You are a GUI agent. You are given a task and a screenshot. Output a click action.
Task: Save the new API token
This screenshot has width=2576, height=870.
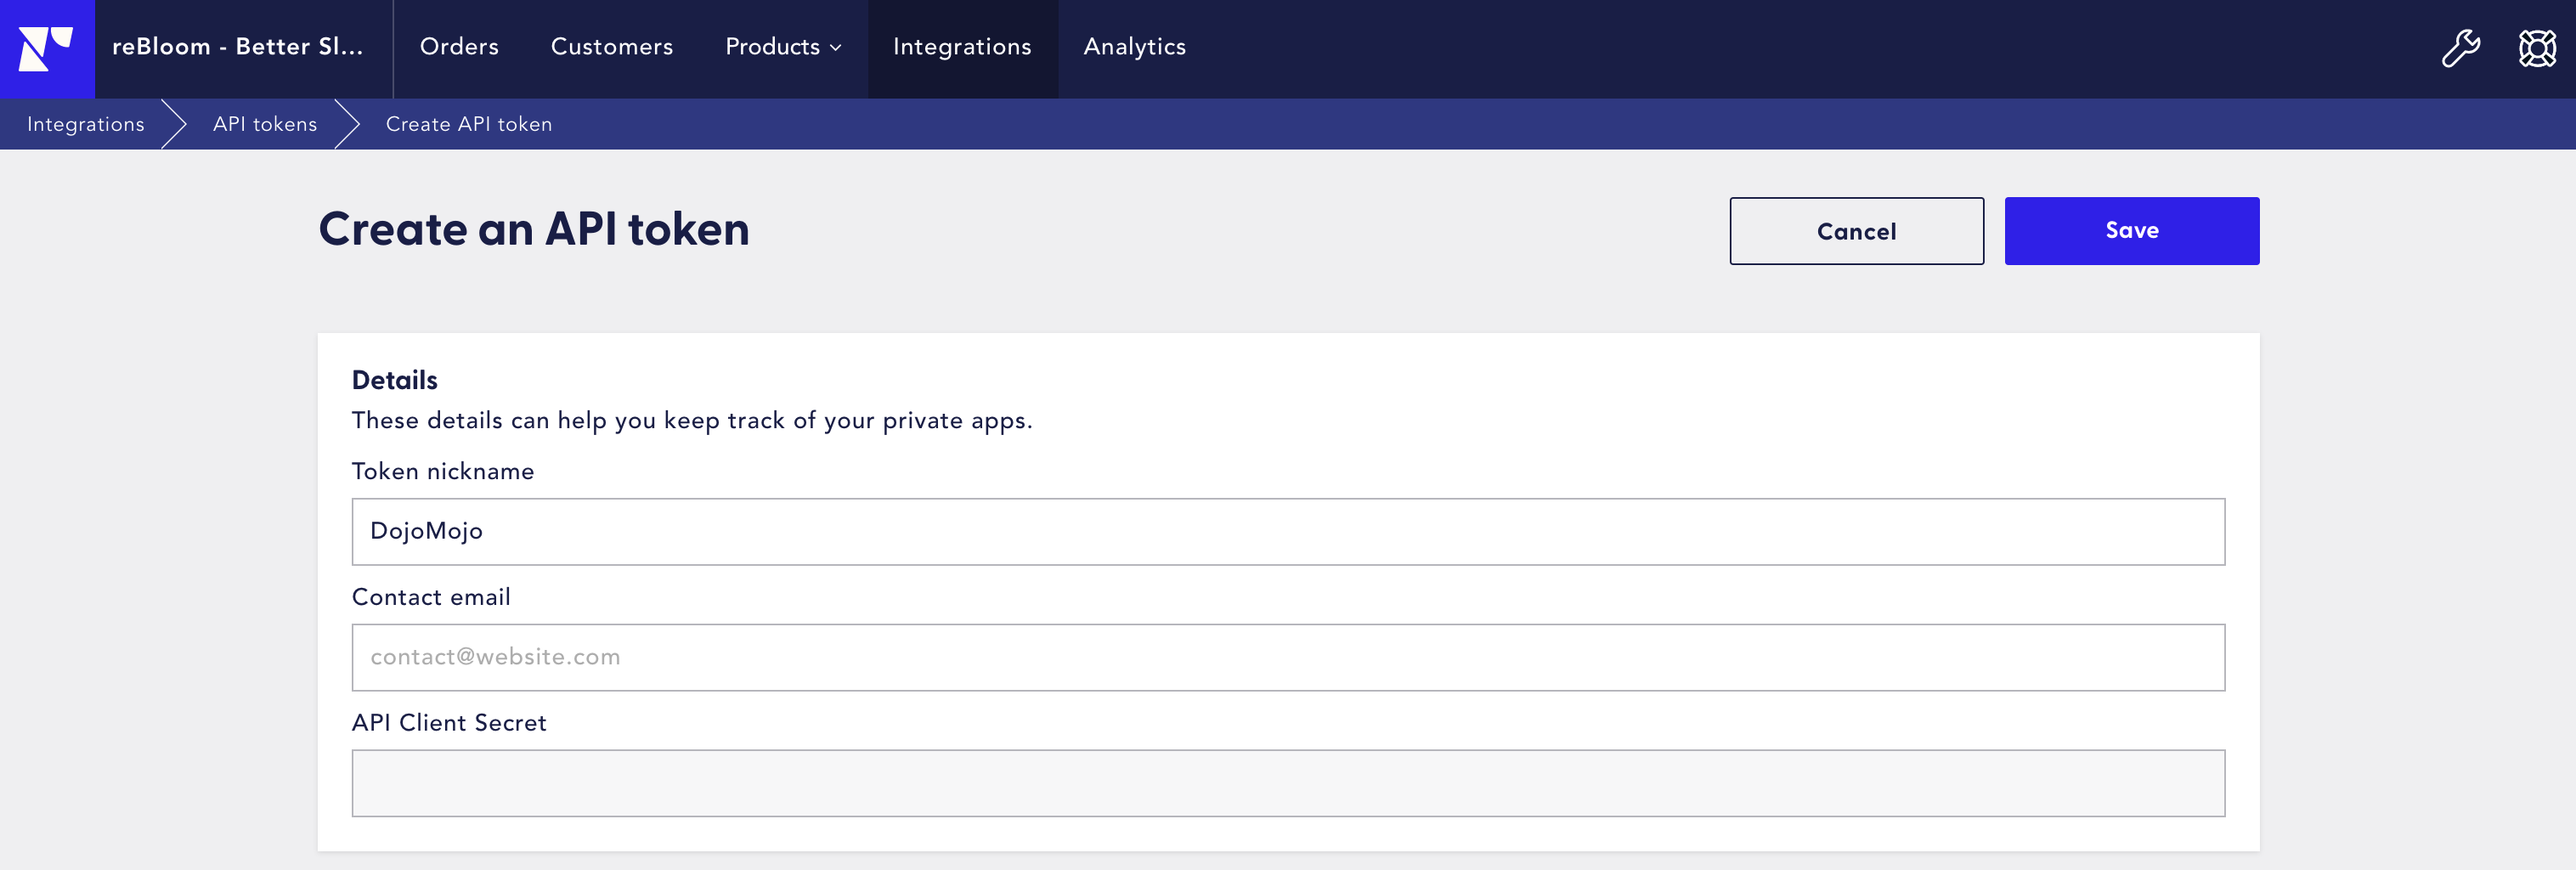tap(2131, 231)
